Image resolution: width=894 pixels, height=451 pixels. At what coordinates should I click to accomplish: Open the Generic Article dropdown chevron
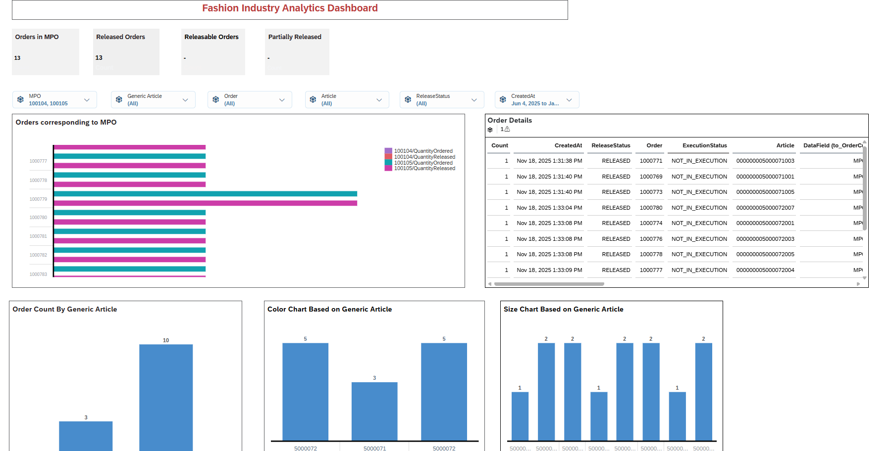pyautogui.click(x=185, y=100)
